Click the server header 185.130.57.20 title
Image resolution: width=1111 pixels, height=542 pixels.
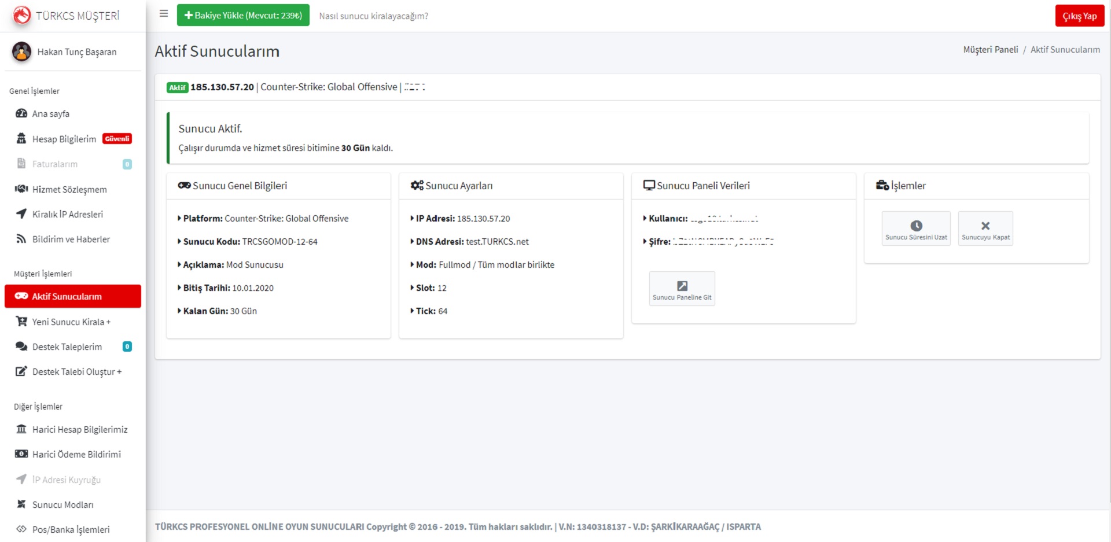pyautogui.click(x=222, y=87)
